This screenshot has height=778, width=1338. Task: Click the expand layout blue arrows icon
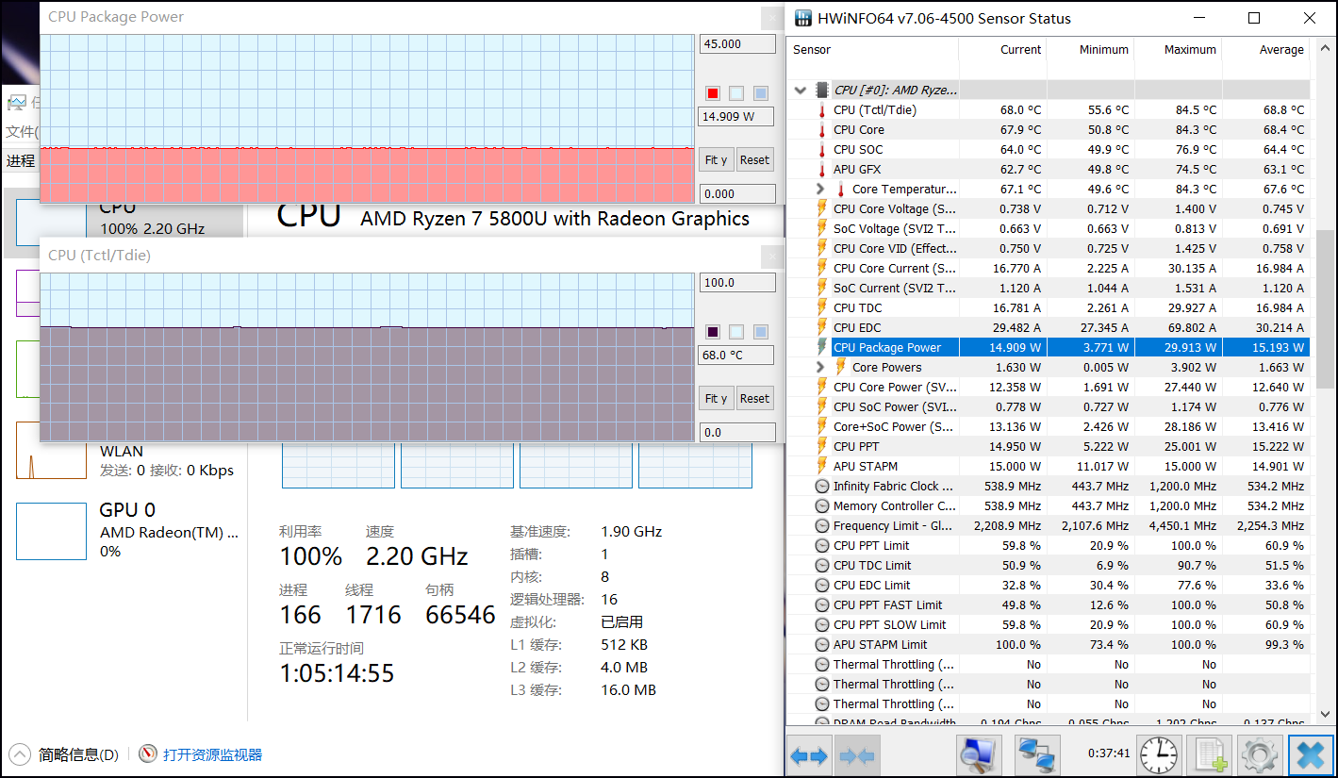click(x=810, y=755)
